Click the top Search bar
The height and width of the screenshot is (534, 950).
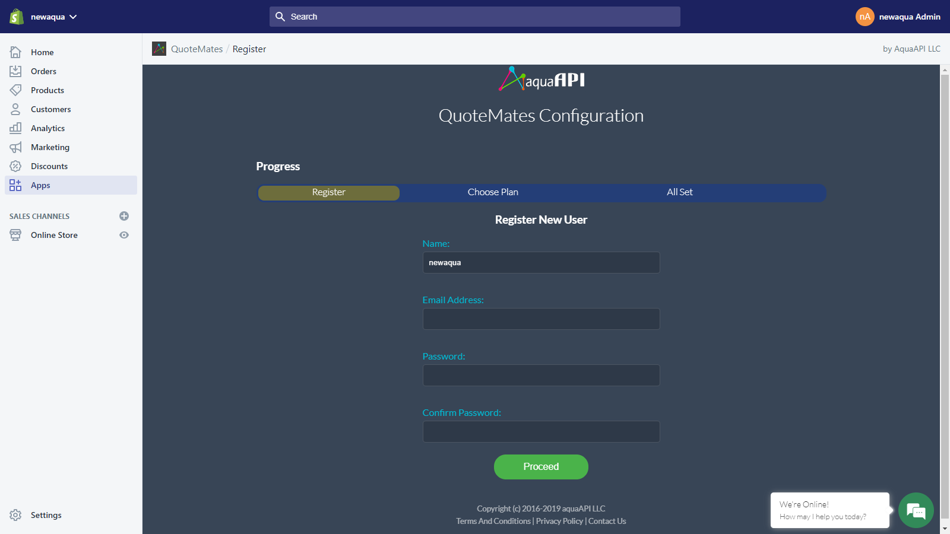pyautogui.click(x=475, y=17)
